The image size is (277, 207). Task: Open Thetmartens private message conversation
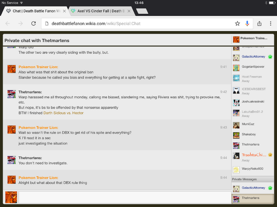(x=253, y=198)
